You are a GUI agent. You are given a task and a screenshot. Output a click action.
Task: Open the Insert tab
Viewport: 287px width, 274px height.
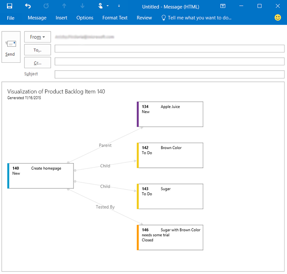tap(61, 18)
